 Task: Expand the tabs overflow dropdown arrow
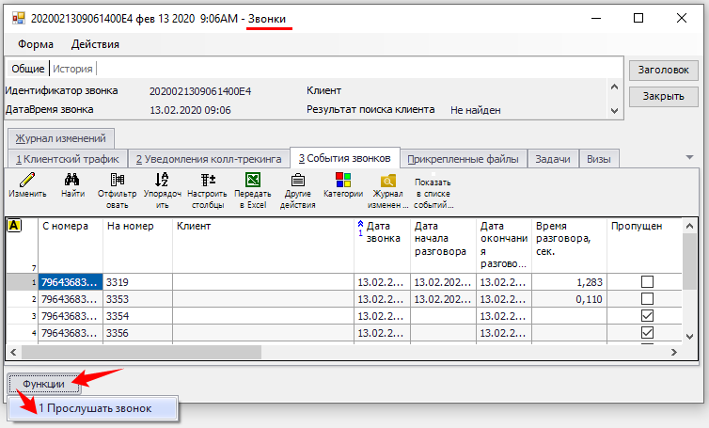click(689, 158)
